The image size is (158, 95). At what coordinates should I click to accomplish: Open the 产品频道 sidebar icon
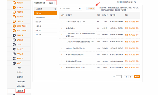pos(14,12)
